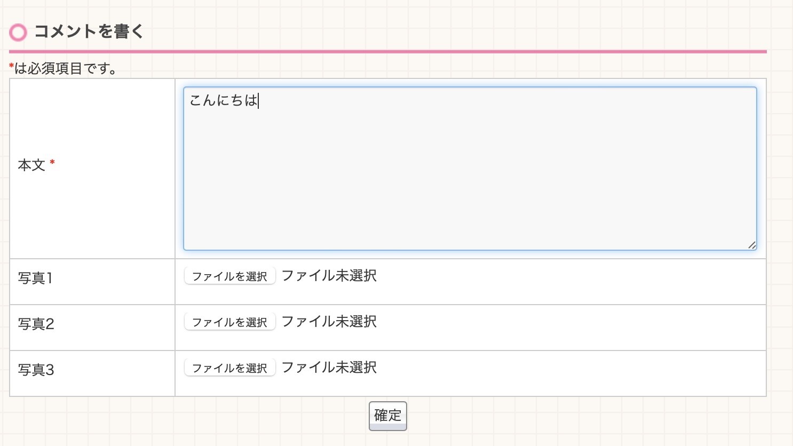
Task: Click the は必須項目です required-fields note
Action: pyautogui.click(x=66, y=68)
